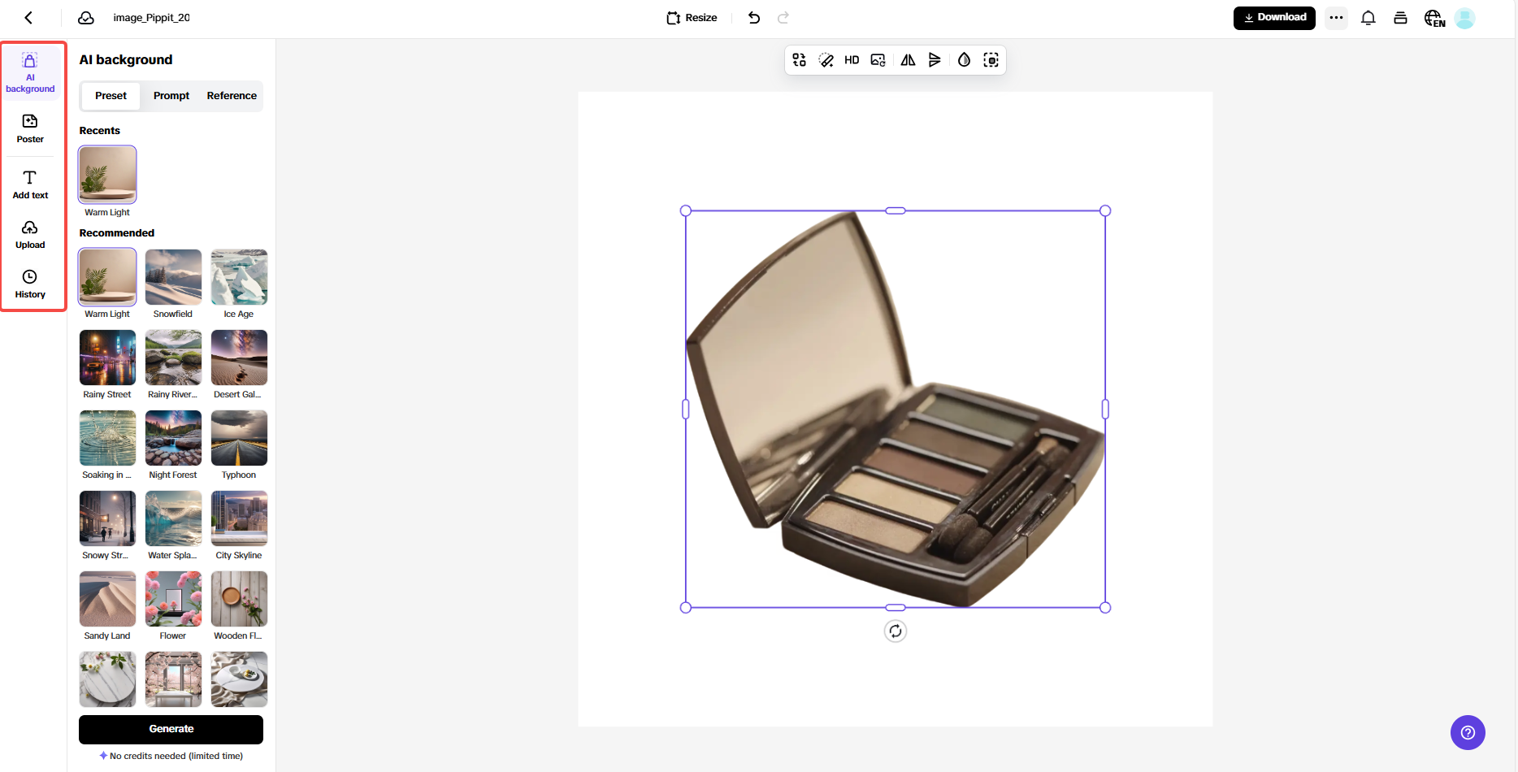Open History from the left sidebar

[x=29, y=284]
